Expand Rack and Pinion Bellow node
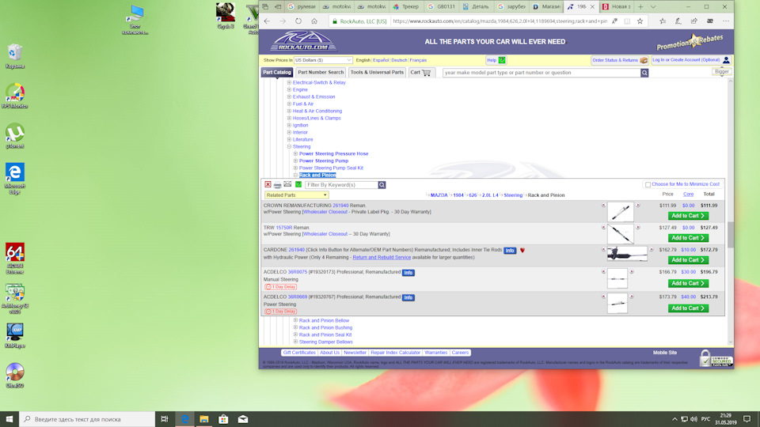Viewport: 760px width, 427px height. [295, 320]
